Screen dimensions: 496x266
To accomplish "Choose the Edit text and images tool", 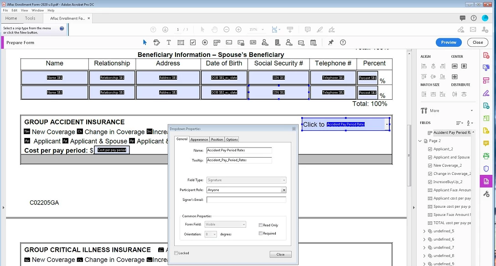I will (x=156, y=42).
